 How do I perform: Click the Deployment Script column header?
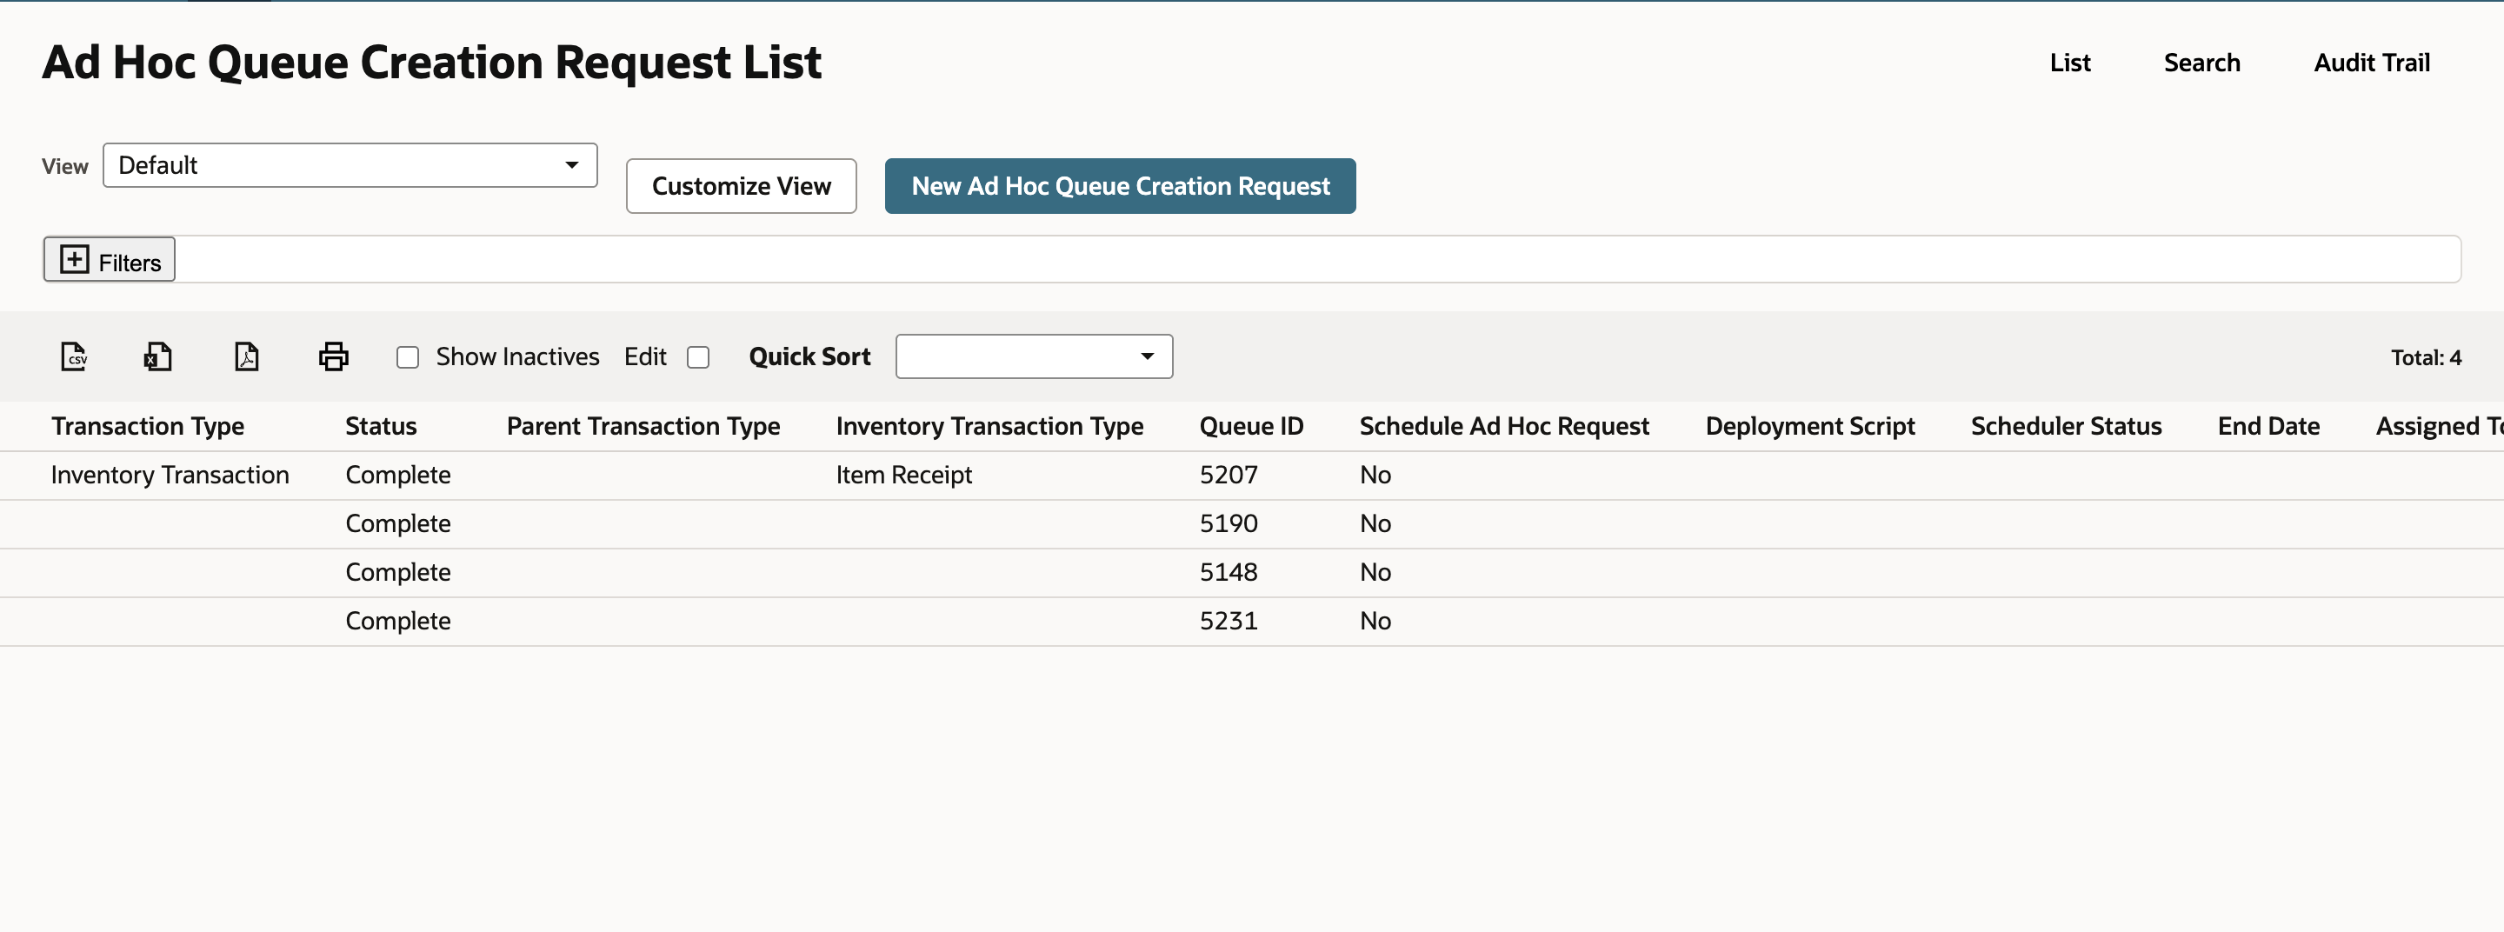point(1810,426)
